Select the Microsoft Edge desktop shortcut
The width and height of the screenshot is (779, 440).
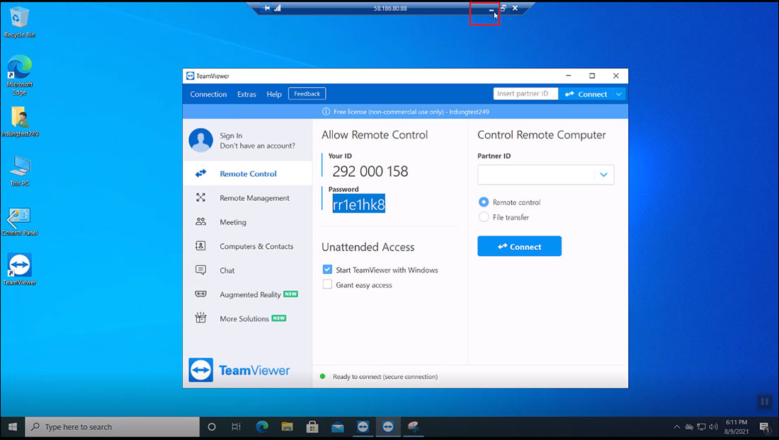19,75
